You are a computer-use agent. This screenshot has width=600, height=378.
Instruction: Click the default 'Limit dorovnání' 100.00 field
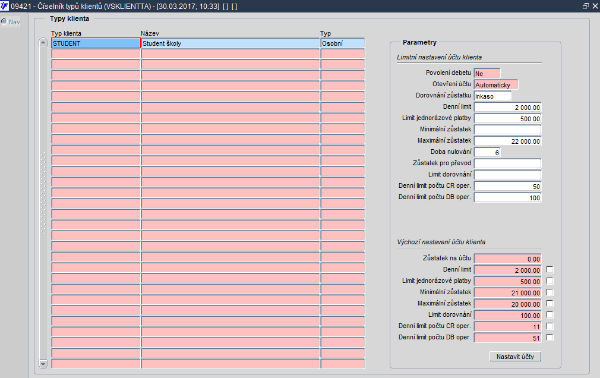tap(507, 315)
